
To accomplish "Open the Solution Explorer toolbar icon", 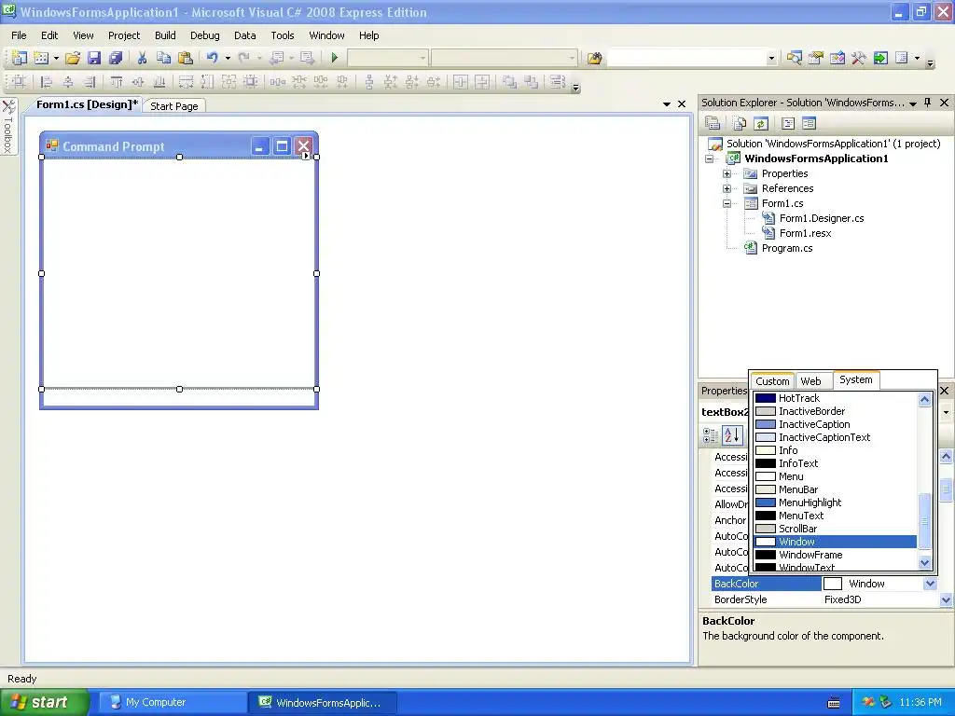I will [x=794, y=58].
